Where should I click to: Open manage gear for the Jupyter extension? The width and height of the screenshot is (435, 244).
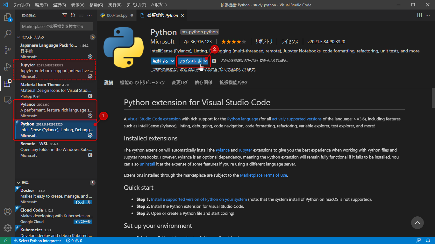pyautogui.click(x=90, y=76)
